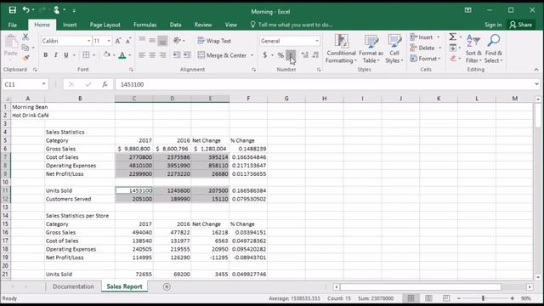Toggle italic formatting
This screenshot has height=306, width=544.
tap(55, 54)
